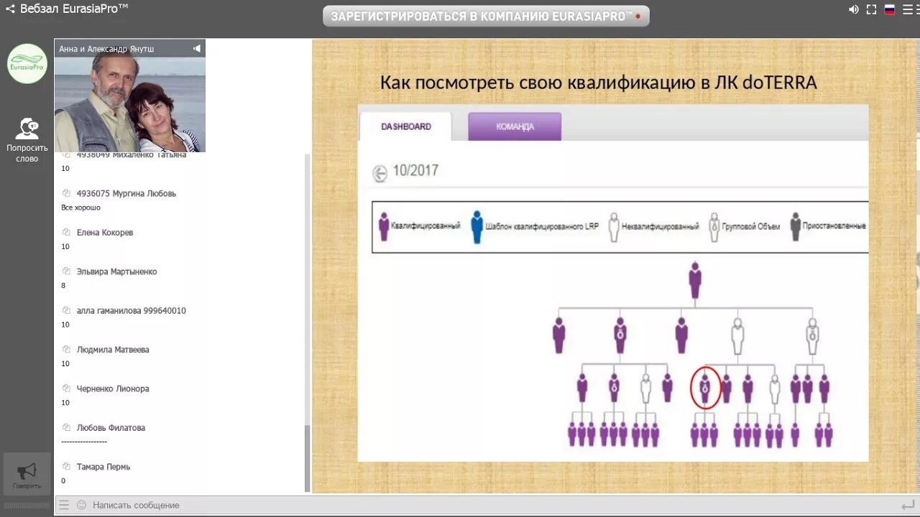Image resolution: width=920 pixels, height=517 pixels.
Task: Click Зарегистрироваться в компанию EurasiaPro button
Action: (486, 17)
